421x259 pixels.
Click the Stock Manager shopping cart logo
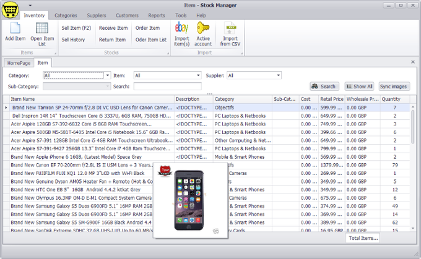coord(9,11)
